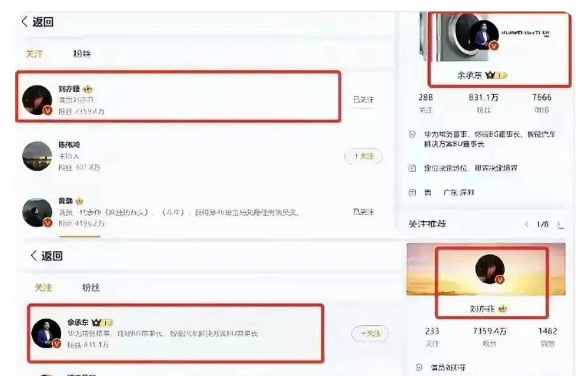Follow 陈伟鸿 with the +关注 button

click(364, 156)
